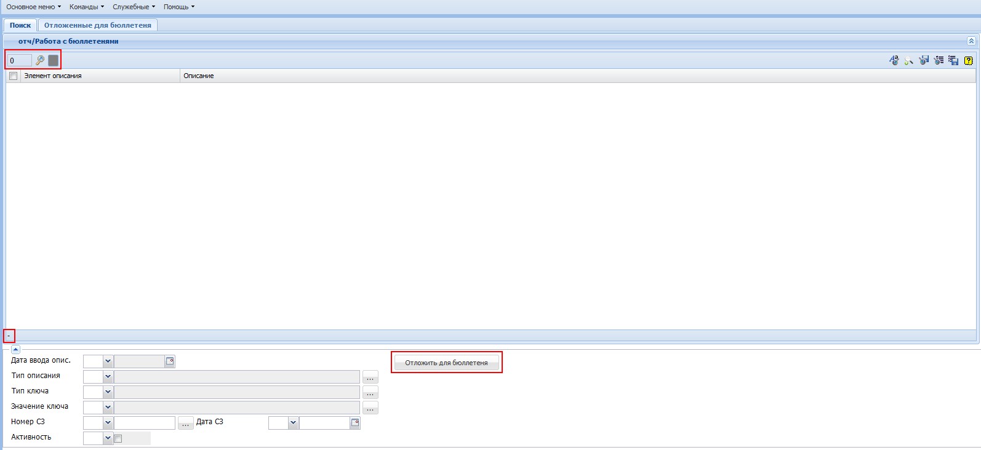Open the yellow help question icon
This screenshot has height=450, width=981.
(968, 60)
